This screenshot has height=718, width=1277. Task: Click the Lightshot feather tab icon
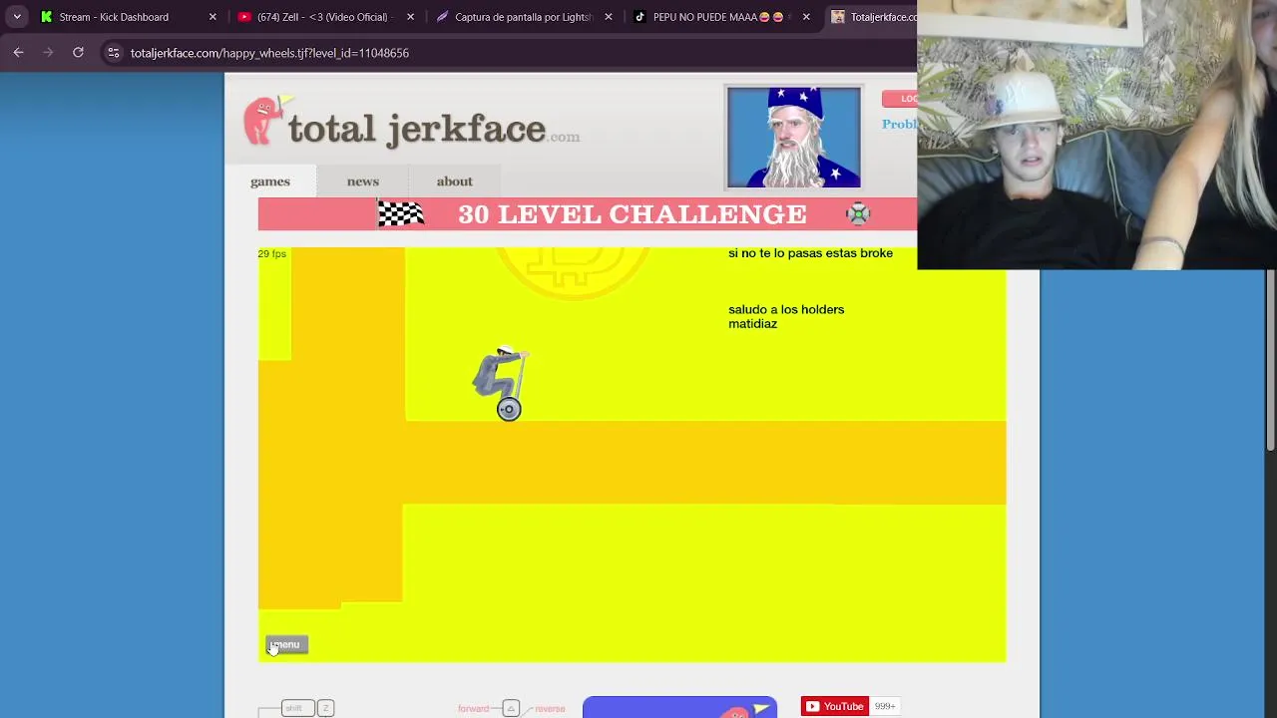click(x=442, y=17)
